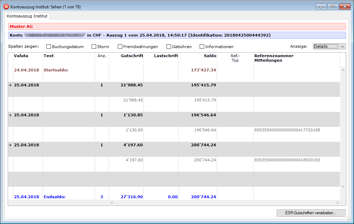The image size is (354, 224).
Task: Click the horizontal scrollbar right arrow
Action: tap(337, 202)
